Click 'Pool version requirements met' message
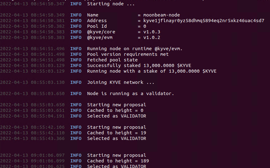The width and height of the screenshot is (270, 168). click(128, 54)
